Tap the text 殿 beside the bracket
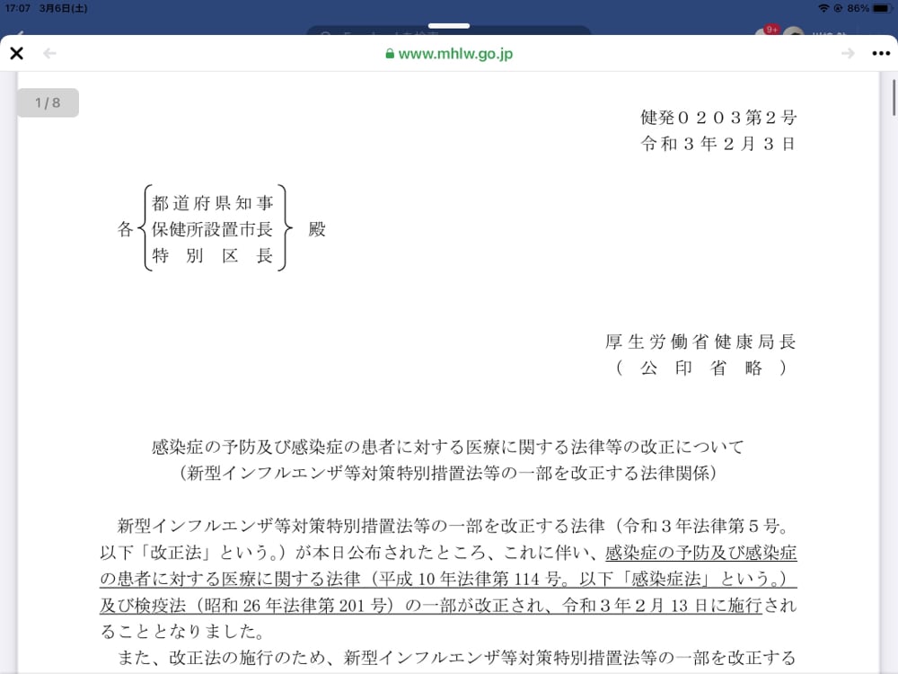The image size is (898, 674). click(317, 229)
